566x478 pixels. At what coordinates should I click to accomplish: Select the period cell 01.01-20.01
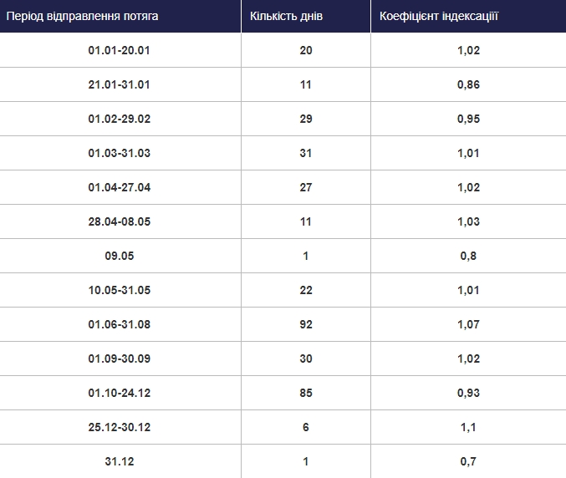point(119,50)
